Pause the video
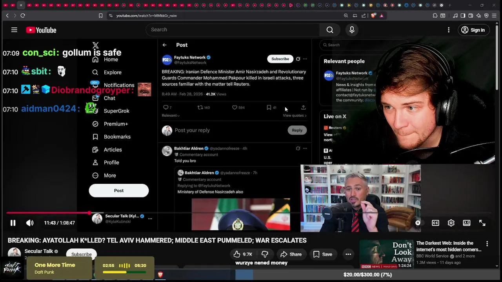 tap(13, 223)
